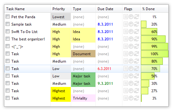
Task: Tick the Swift To-Do List checkbox
Action: coord(8,31)
